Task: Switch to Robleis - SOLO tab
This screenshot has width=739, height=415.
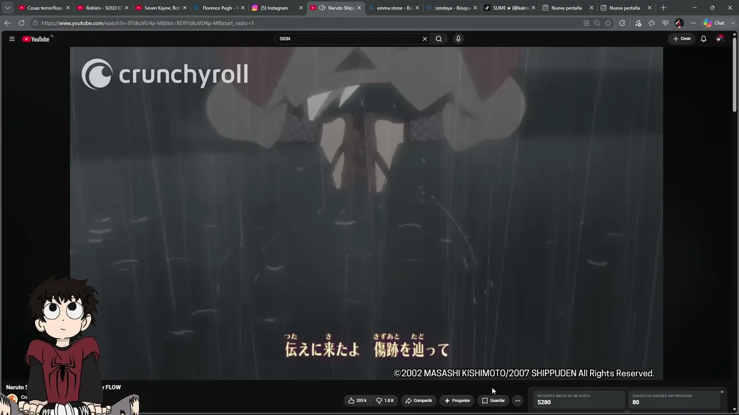Action: coord(102,8)
